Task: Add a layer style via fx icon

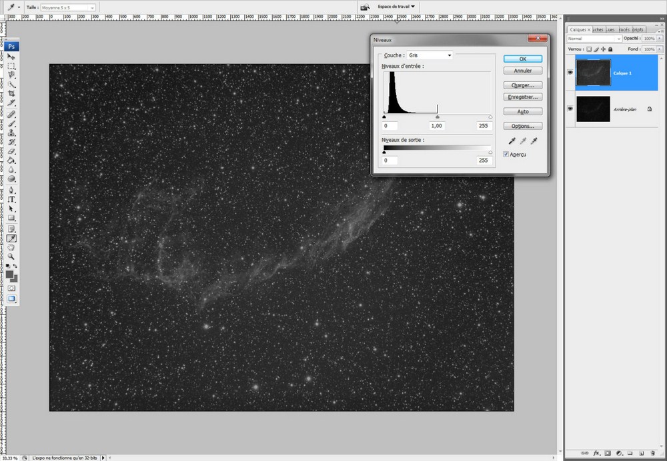Action: coord(596,454)
